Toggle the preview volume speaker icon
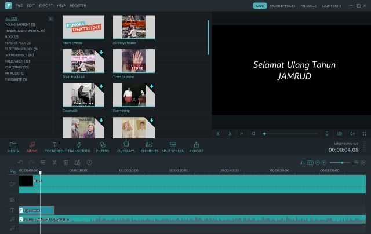 tap(351, 134)
